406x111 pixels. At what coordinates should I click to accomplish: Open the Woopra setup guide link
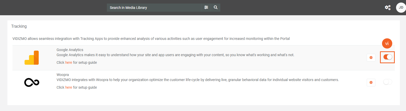(69, 87)
